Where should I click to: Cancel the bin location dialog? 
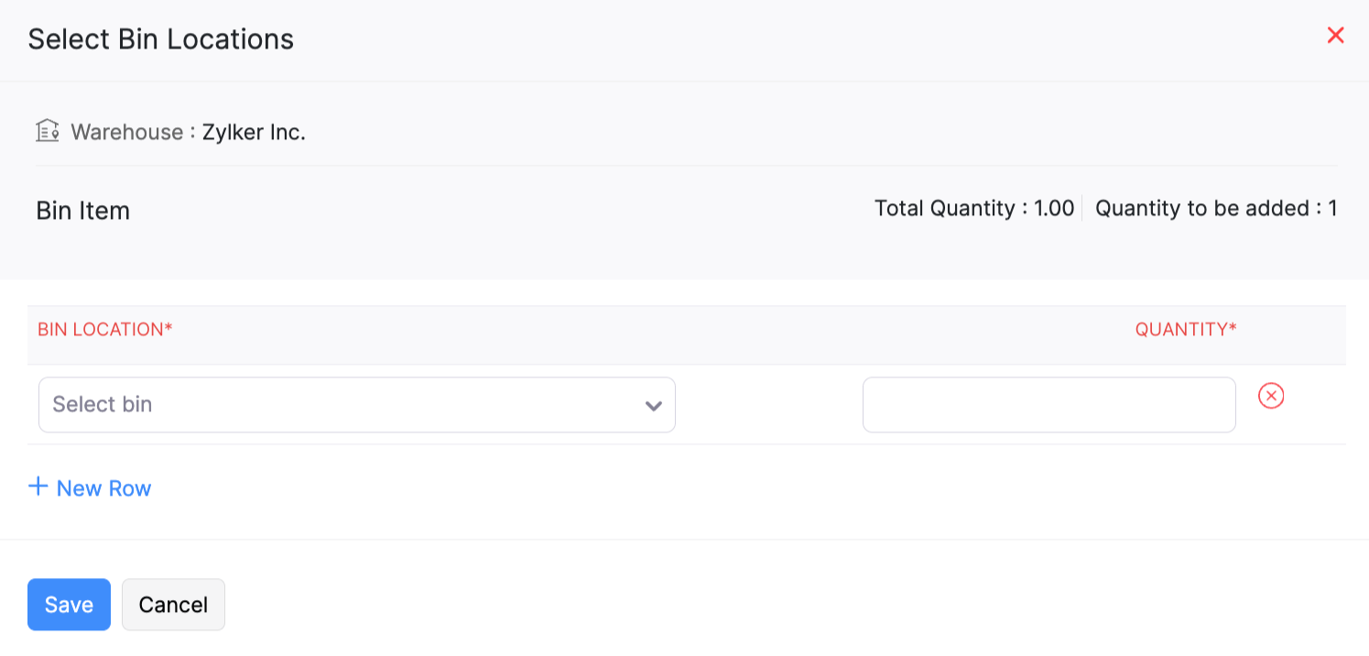(x=173, y=604)
